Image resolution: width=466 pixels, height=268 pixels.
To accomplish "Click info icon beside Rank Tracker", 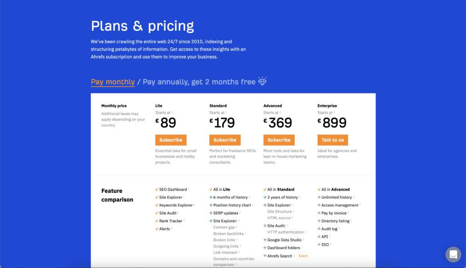I will tap(185, 221).
